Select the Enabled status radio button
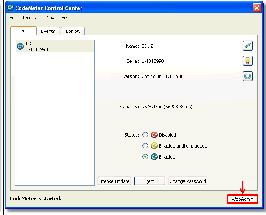This screenshot has height=215, width=266. point(145,157)
